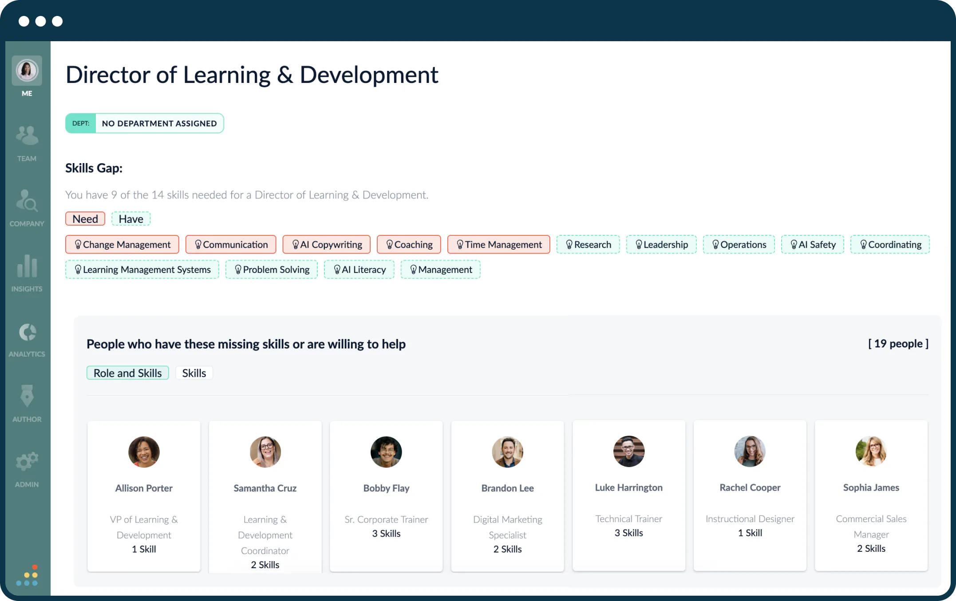Select the Leadership skill tag

pyautogui.click(x=661, y=245)
